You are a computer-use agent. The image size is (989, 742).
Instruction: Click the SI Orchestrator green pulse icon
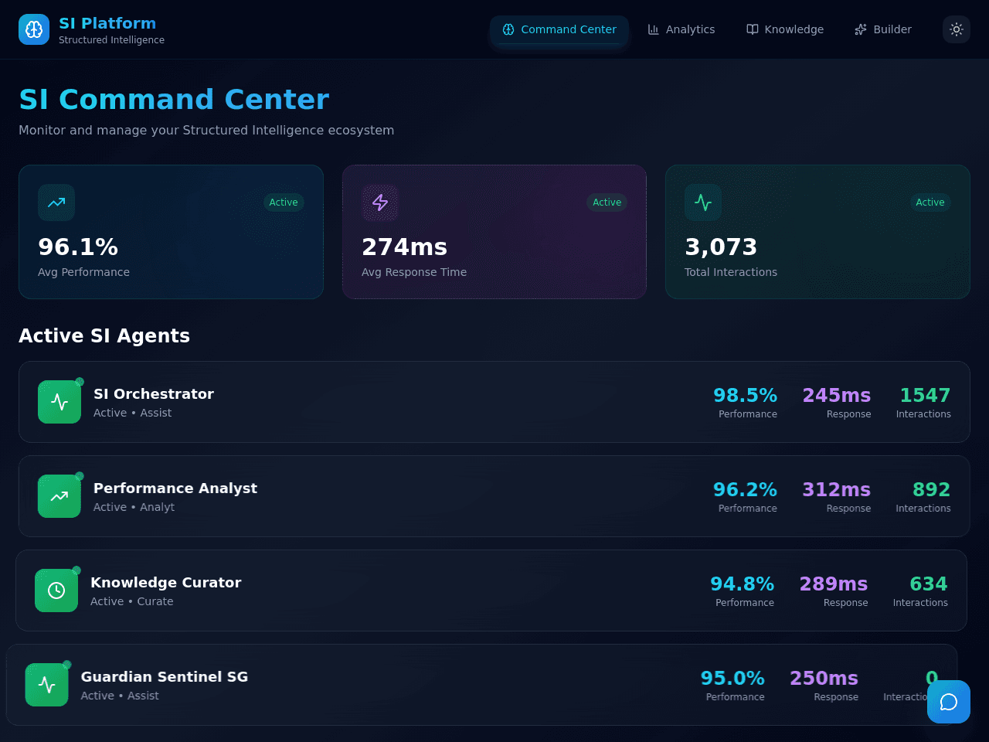point(59,402)
